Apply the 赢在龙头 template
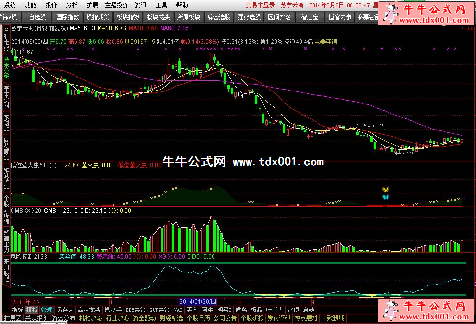476x324 pixels. tap(89, 310)
